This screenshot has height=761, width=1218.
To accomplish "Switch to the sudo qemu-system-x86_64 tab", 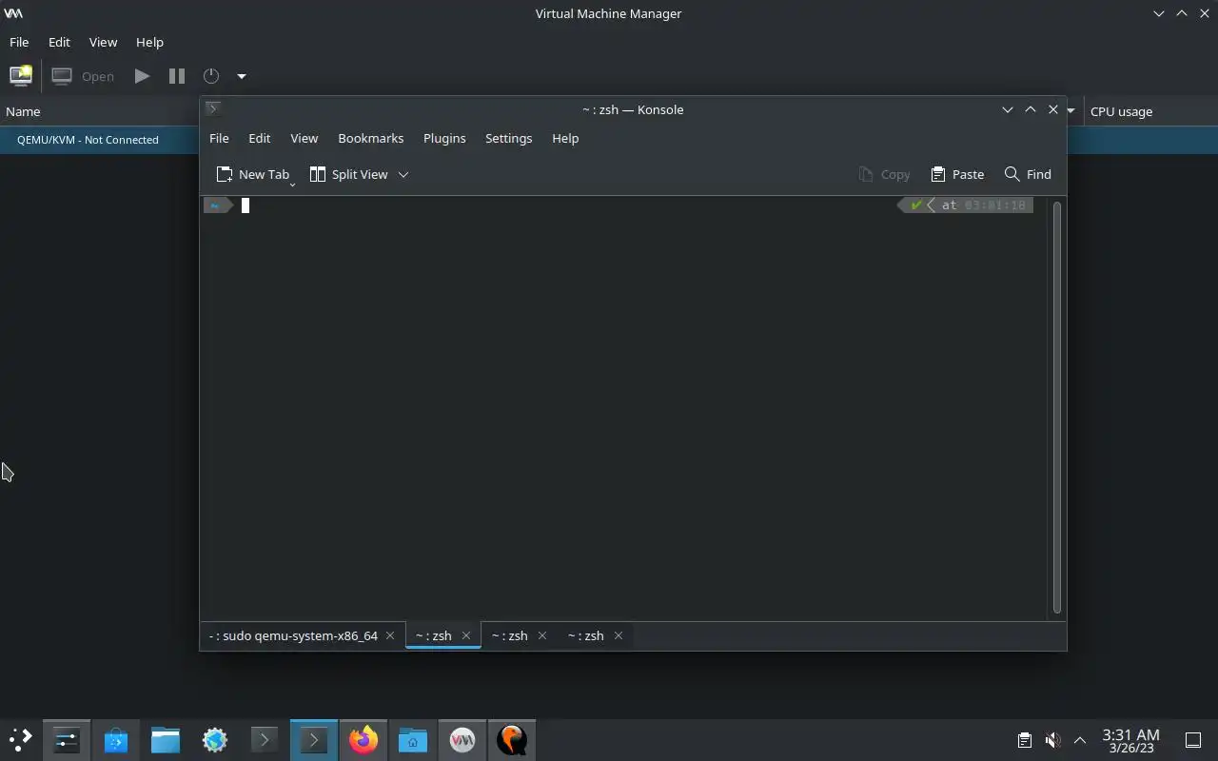I will [x=293, y=635].
